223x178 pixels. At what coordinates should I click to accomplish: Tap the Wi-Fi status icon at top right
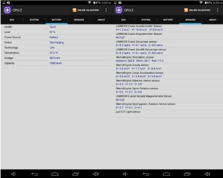201,3
